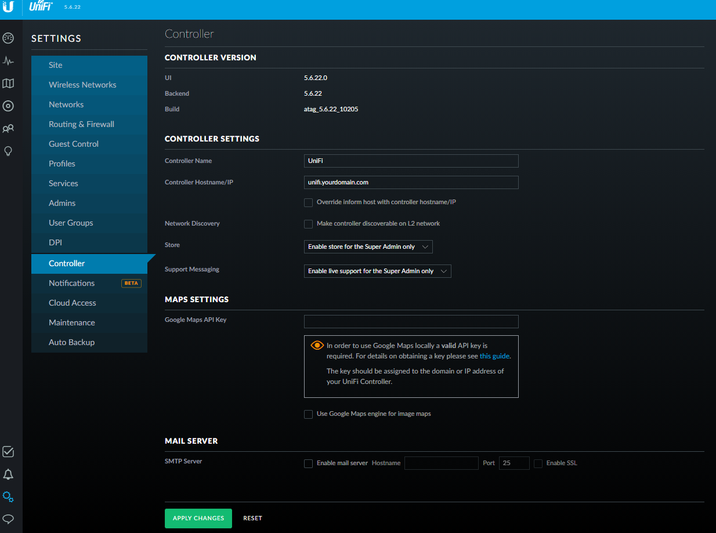The height and width of the screenshot is (533, 716).
Task: Tick the Enable mail server checkbox
Action: (309, 463)
